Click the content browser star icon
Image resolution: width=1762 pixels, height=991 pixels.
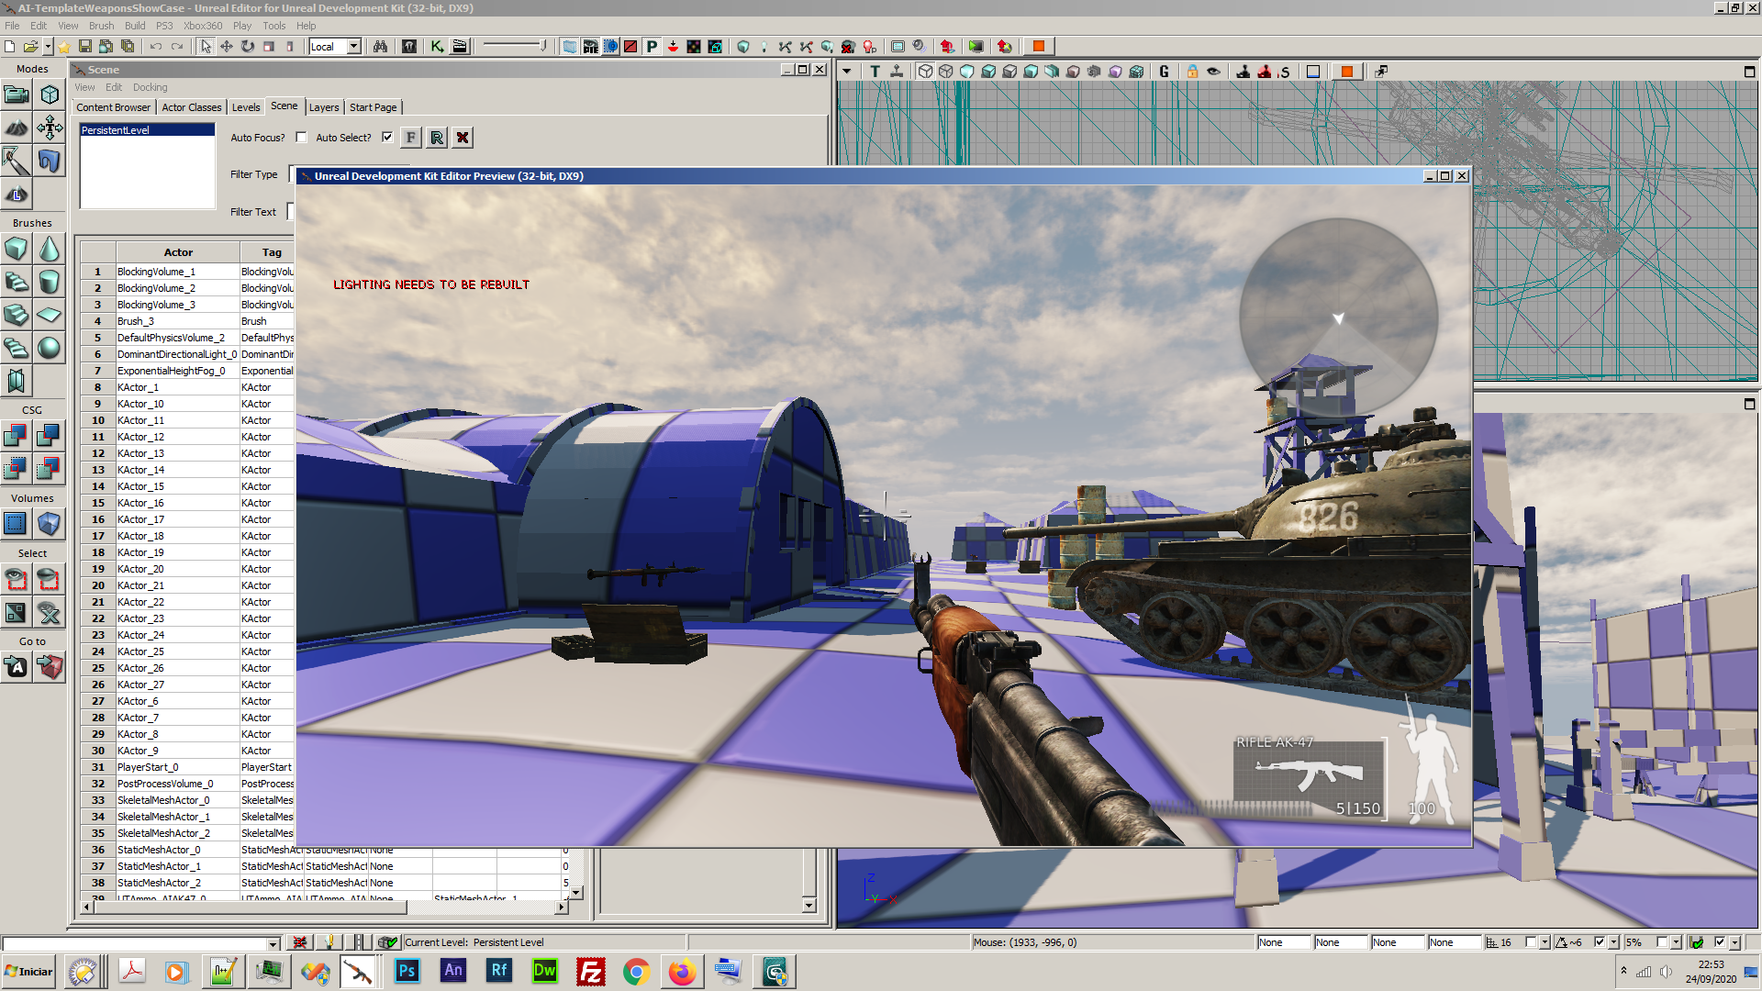pos(64,46)
